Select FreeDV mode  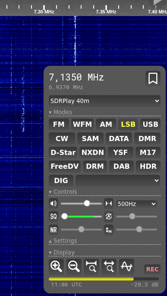pyautogui.click(x=65, y=167)
